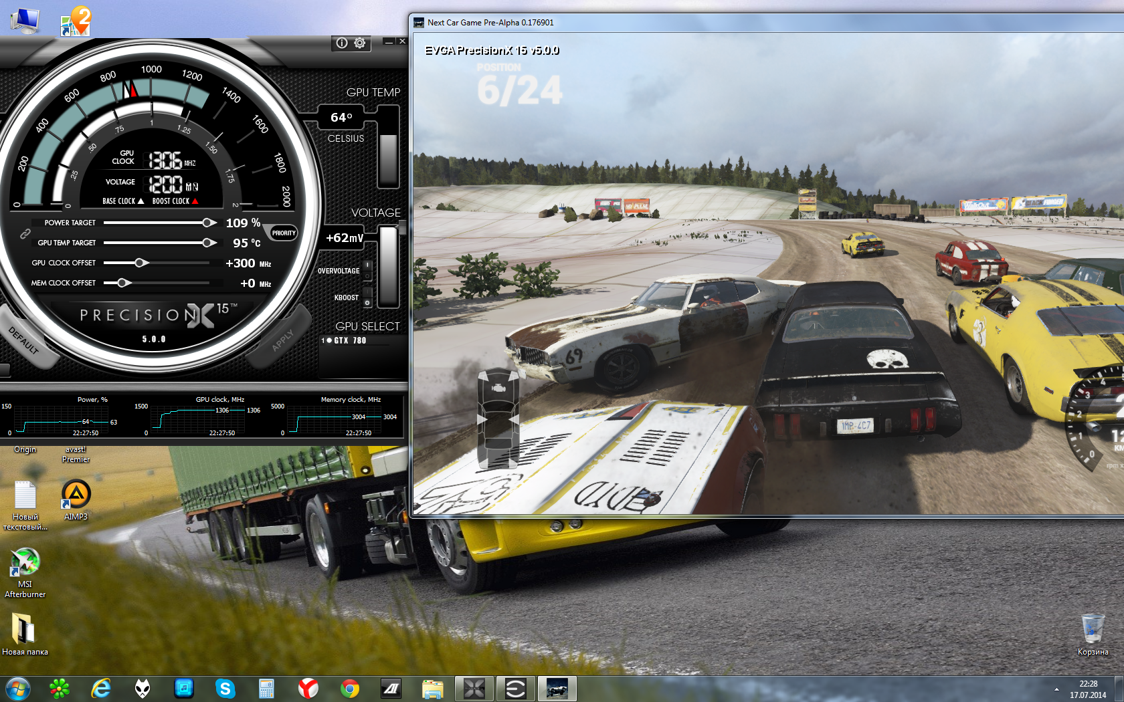The image size is (1124, 702).
Task: Open Skype from the taskbar
Action: click(225, 689)
